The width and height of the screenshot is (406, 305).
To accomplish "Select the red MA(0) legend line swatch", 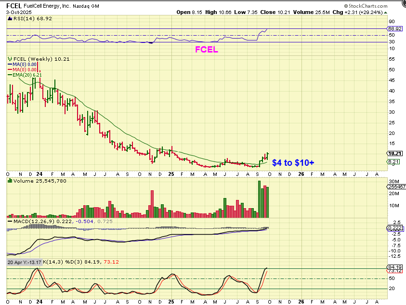I will (x=10, y=69).
